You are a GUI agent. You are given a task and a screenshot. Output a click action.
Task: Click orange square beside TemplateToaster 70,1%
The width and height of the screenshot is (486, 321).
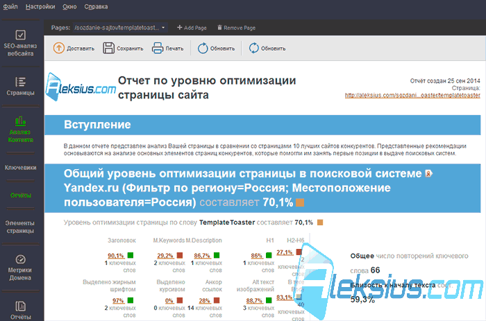click(320, 223)
